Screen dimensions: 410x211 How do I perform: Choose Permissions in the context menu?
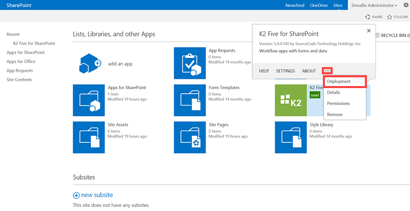[x=338, y=103]
